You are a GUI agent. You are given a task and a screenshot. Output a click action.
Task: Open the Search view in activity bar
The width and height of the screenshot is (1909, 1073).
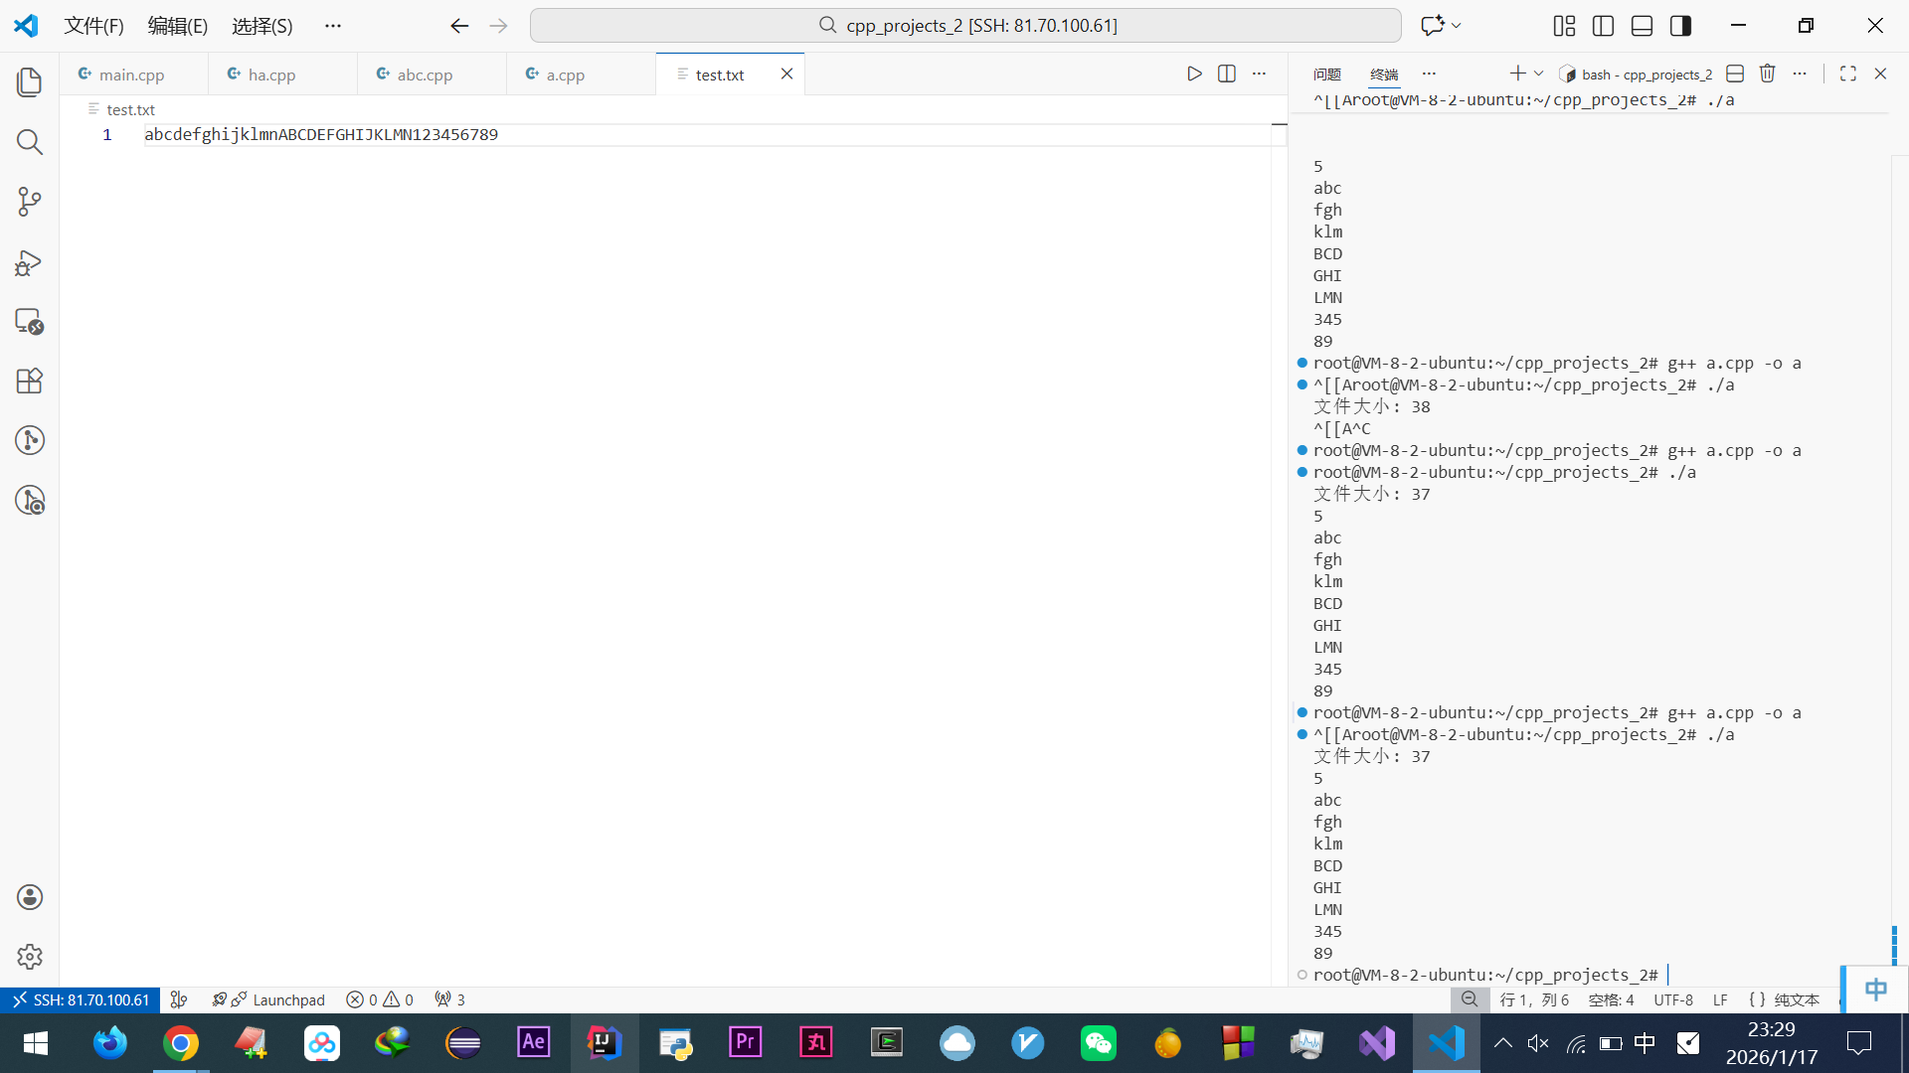(x=30, y=142)
